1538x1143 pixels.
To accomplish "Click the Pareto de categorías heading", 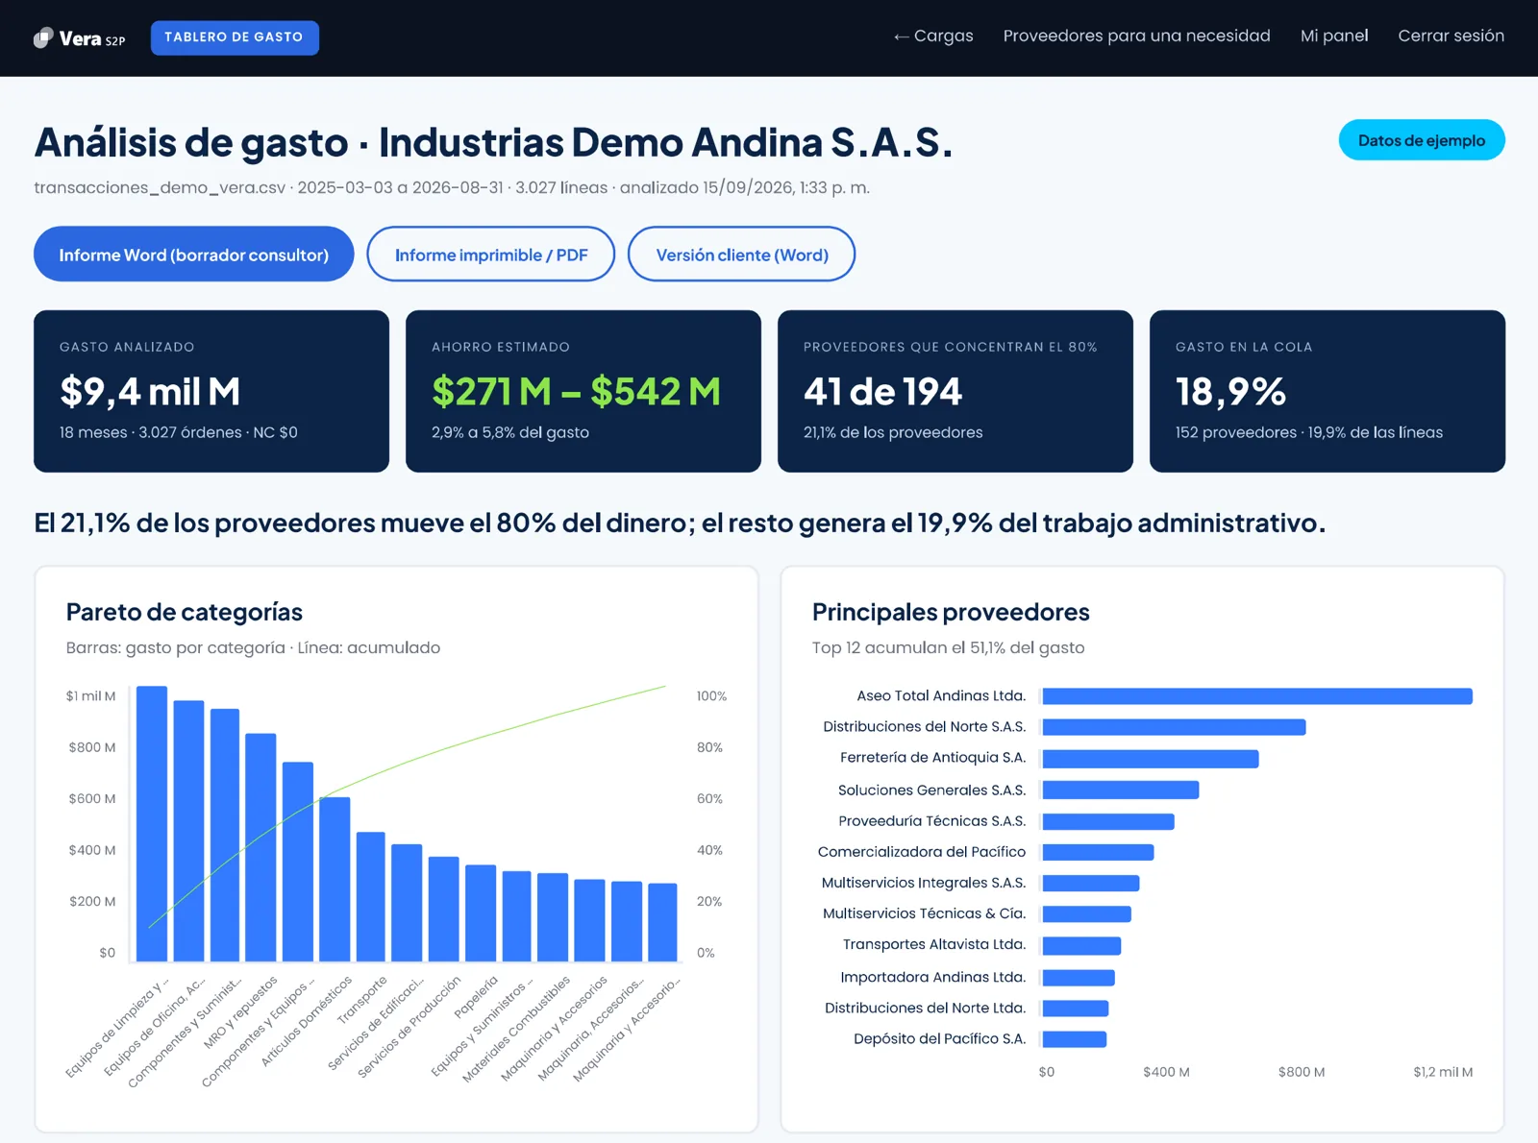I will (184, 612).
